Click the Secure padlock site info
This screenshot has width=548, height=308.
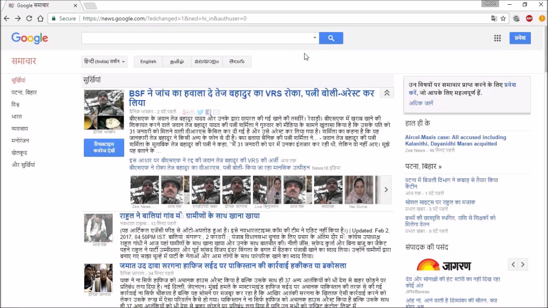click(63, 18)
